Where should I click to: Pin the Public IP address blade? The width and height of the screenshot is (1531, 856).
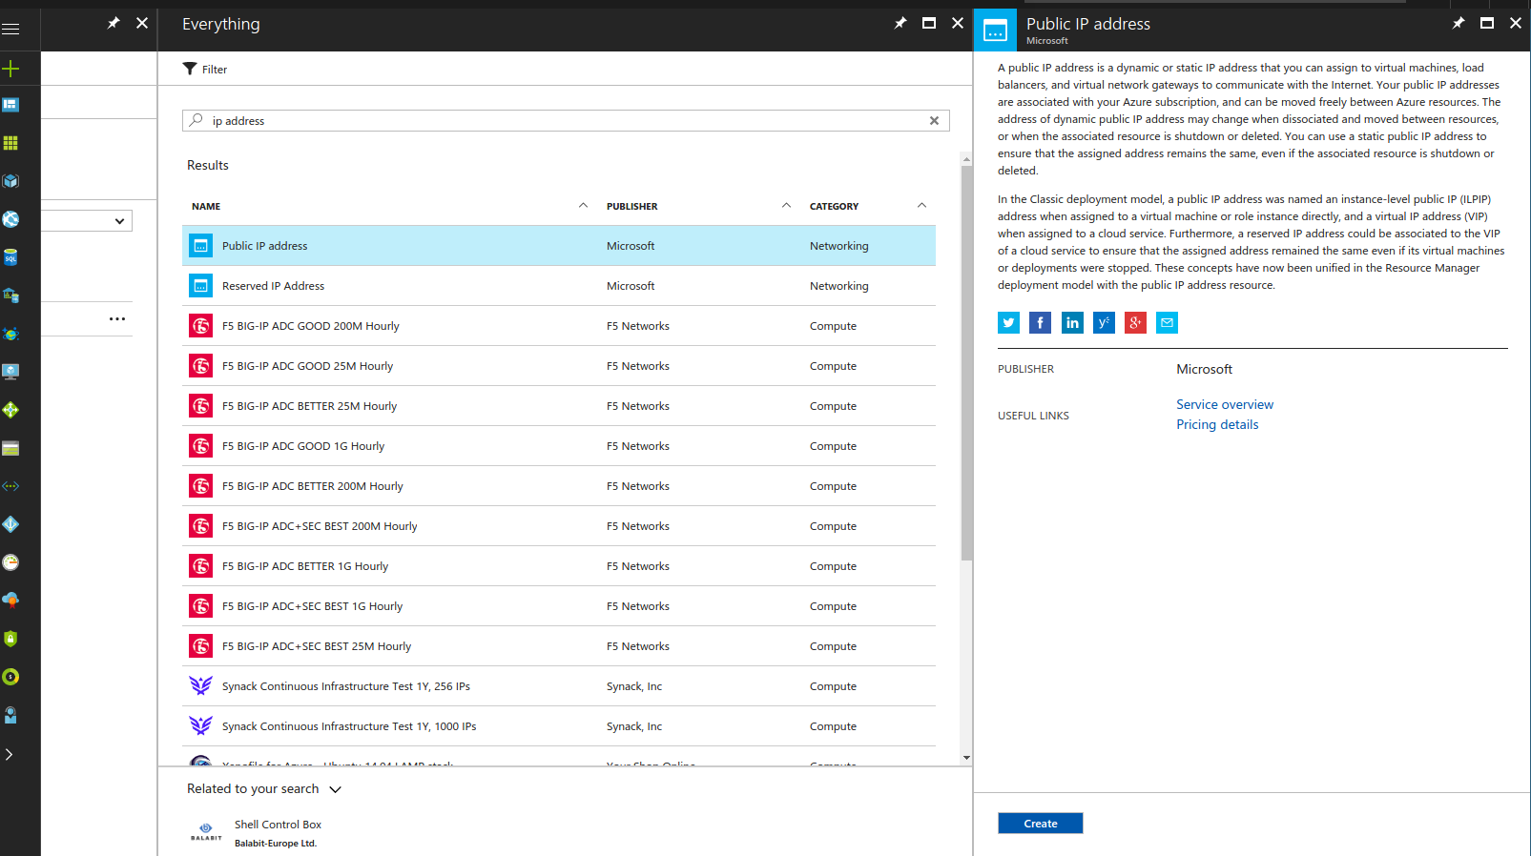pyautogui.click(x=1459, y=23)
